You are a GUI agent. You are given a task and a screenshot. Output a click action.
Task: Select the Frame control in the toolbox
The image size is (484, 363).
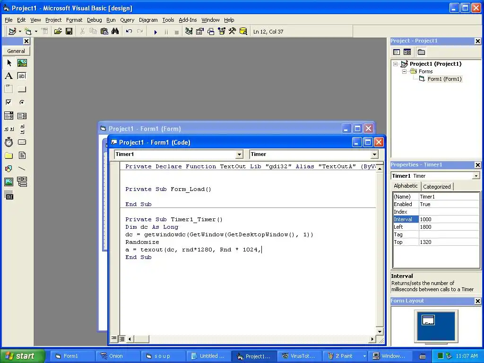(x=9, y=89)
